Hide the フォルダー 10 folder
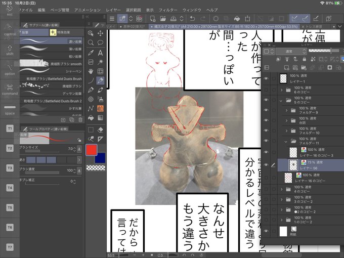 pyautogui.click(x=266, y=131)
